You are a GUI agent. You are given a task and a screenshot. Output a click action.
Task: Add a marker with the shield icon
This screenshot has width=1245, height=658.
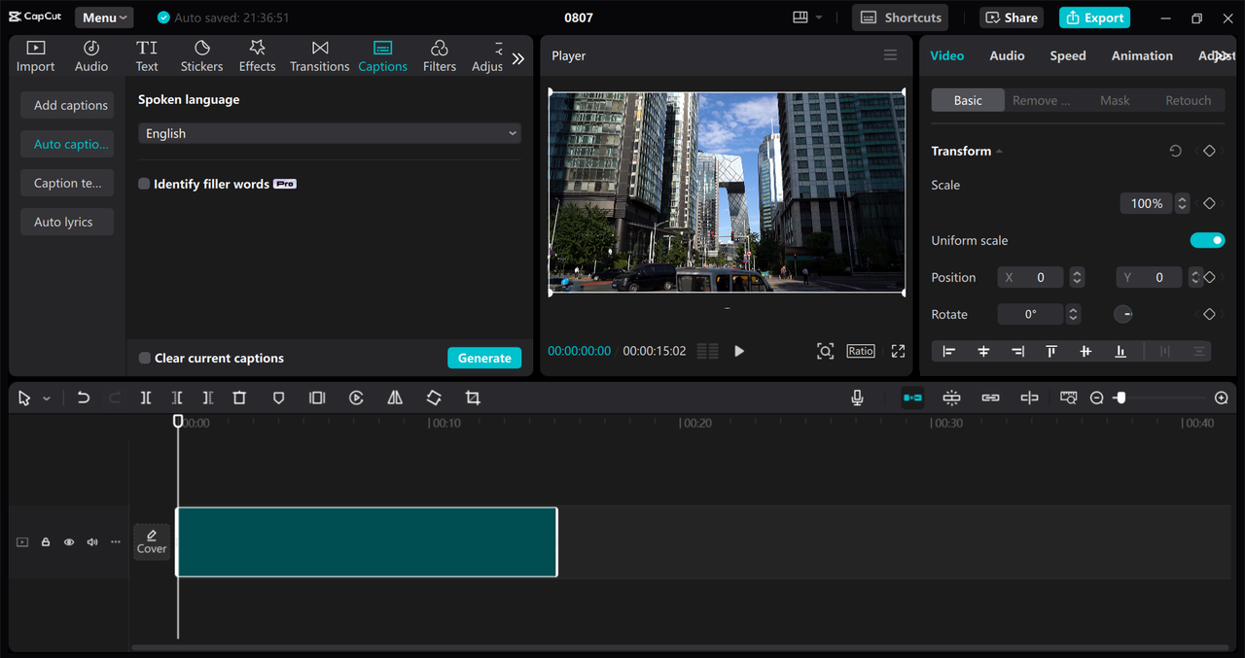click(x=278, y=398)
